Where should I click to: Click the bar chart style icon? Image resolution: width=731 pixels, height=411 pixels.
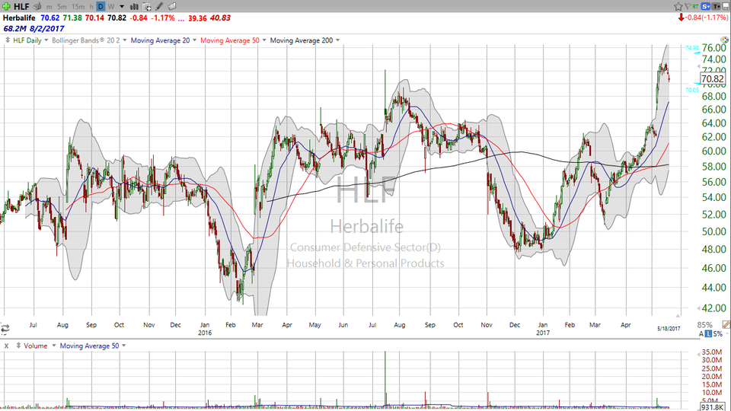tap(134, 7)
